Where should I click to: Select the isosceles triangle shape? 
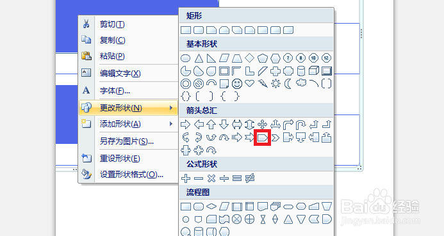coord(199,58)
